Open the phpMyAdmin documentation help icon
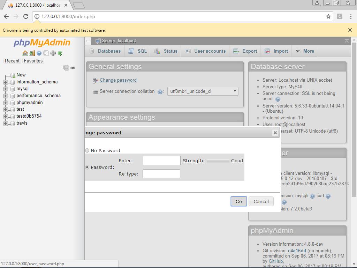This screenshot has height=268, width=357. (39, 53)
